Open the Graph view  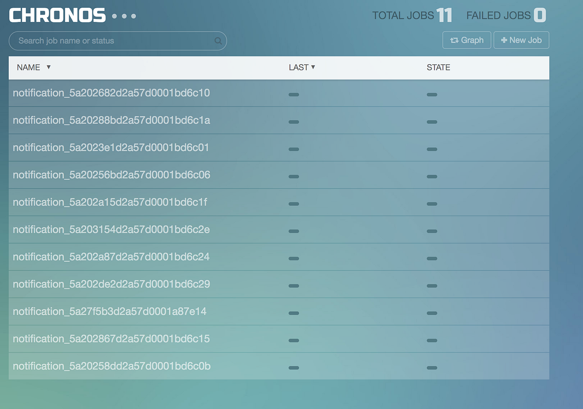(467, 40)
